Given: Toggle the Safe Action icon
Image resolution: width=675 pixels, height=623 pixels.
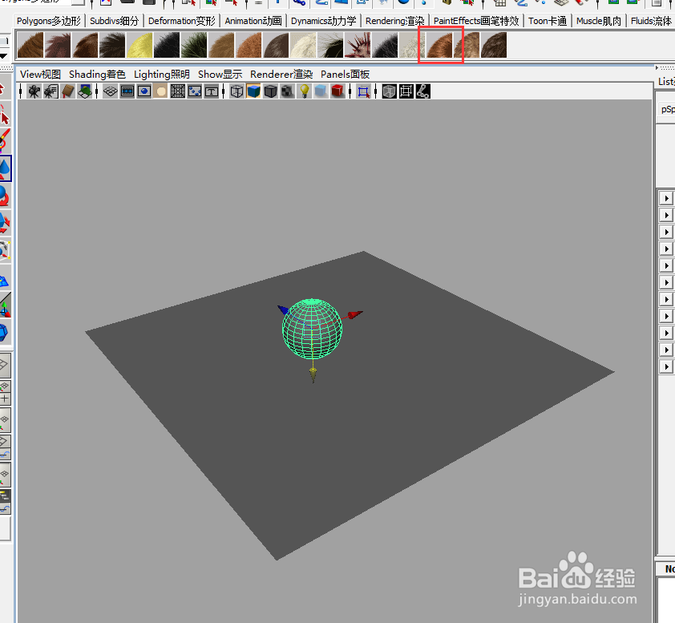Looking at the screenshot, I should pos(195,91).
